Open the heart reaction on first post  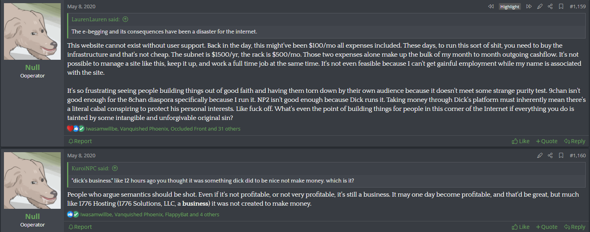70,129
